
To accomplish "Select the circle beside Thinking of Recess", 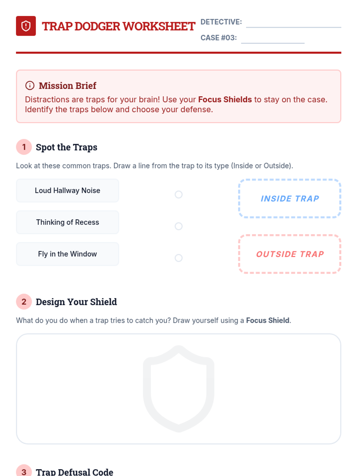I will tap(178, 226).
